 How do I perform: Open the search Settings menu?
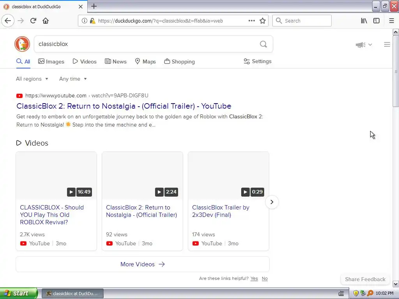point(258,61)
